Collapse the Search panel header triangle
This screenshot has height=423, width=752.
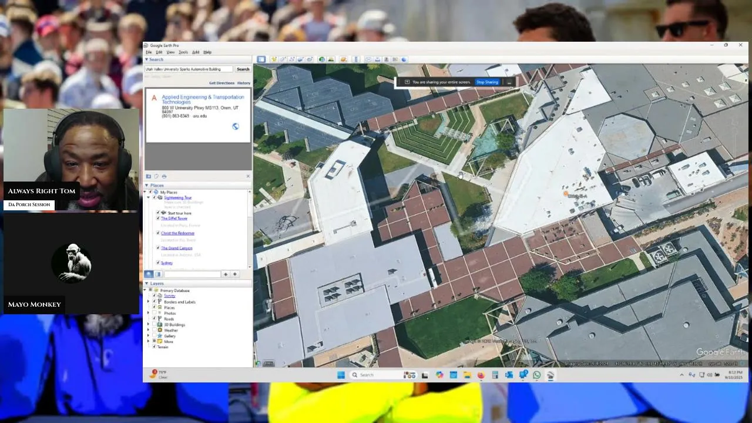pos(147,59)
